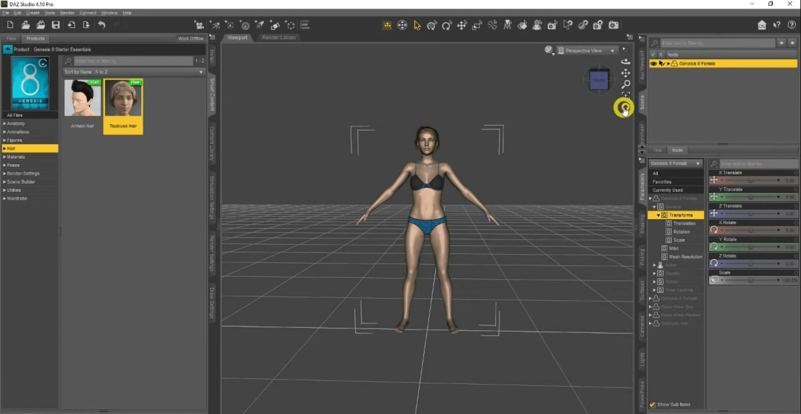Click the New scene file icon
The width and height of the screenshot is (801, 414).
pos(11,25)
